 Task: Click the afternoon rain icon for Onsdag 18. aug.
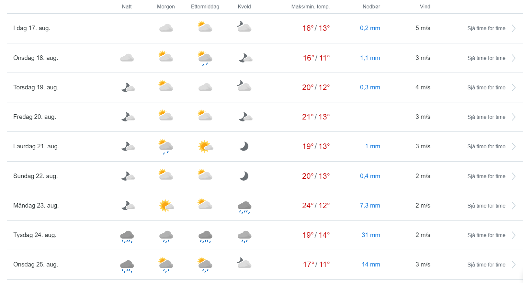click(205, 58)
